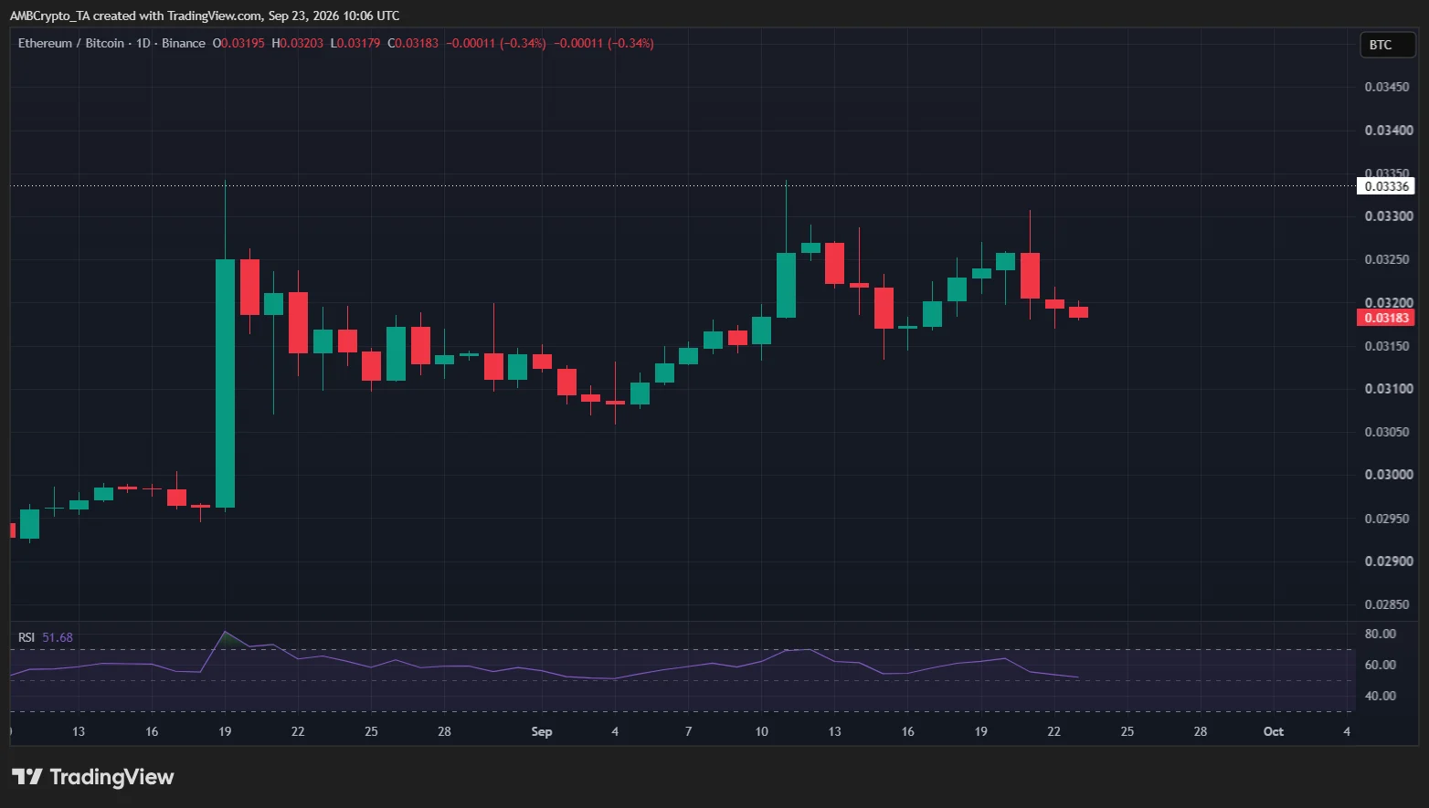Click the 0.03250 price axis label

click(1389, 259)
